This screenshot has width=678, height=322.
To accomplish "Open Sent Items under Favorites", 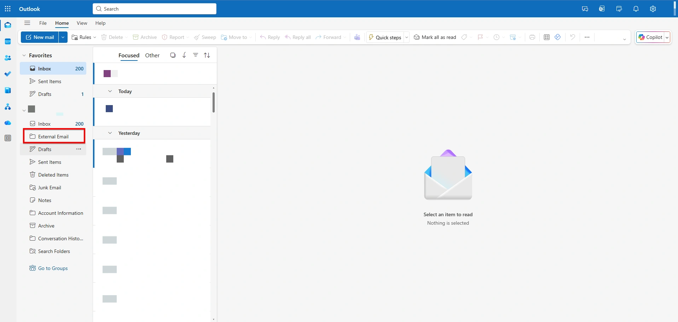I will [53, 81].
